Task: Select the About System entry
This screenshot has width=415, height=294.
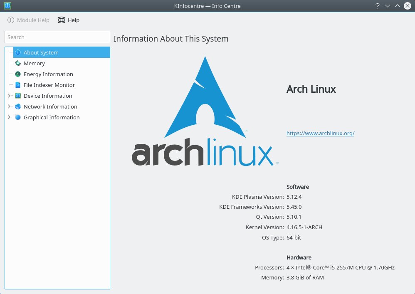Action: pyautogui.click(x=62, y=52)
